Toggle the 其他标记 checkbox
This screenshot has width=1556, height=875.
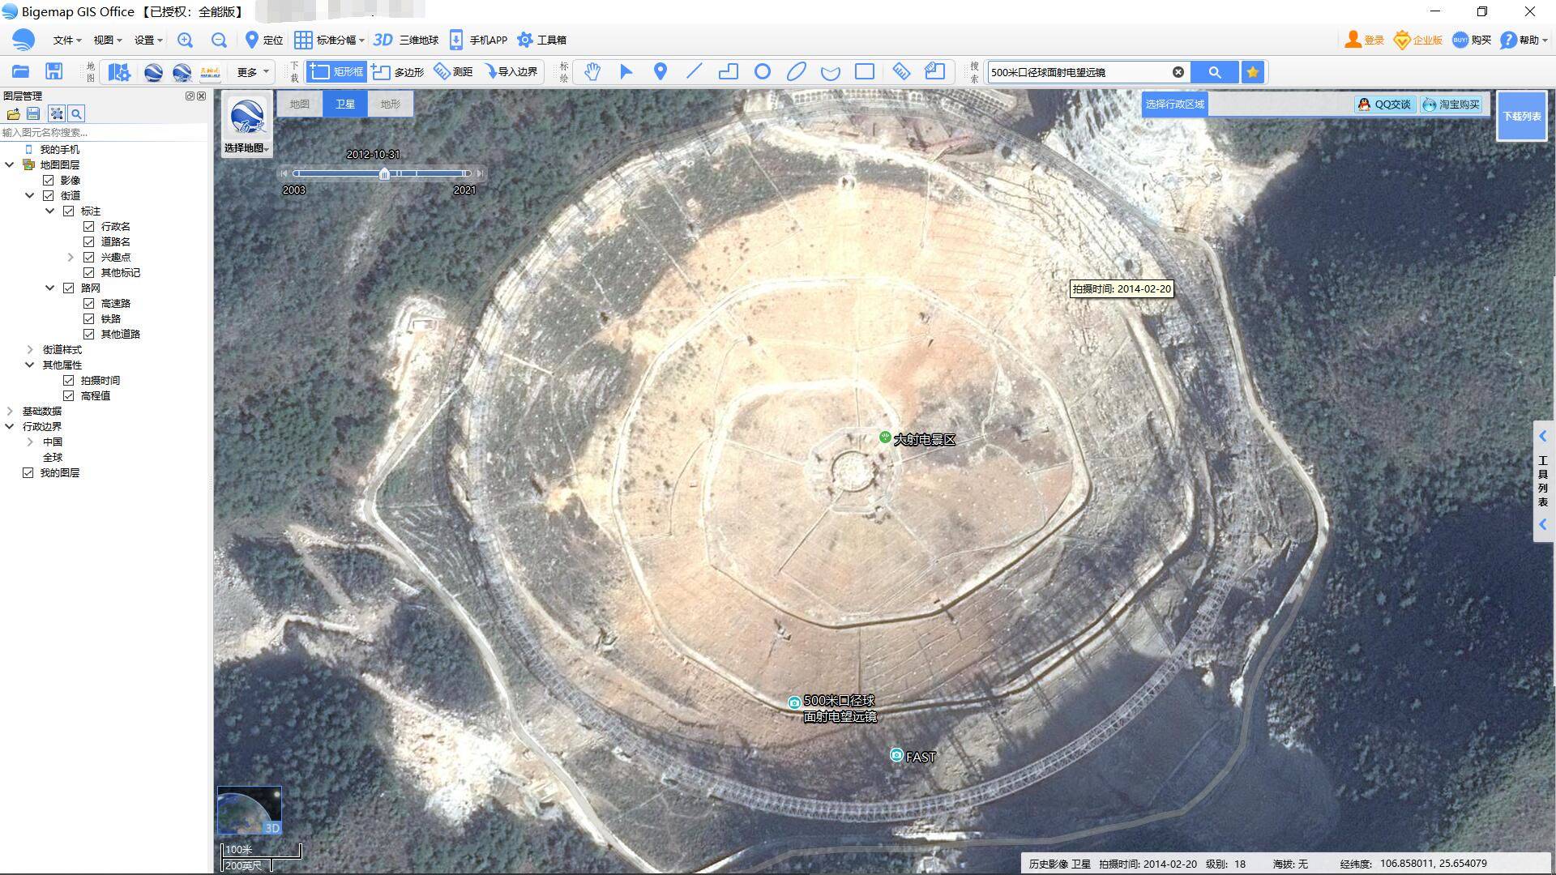(89, 273)
